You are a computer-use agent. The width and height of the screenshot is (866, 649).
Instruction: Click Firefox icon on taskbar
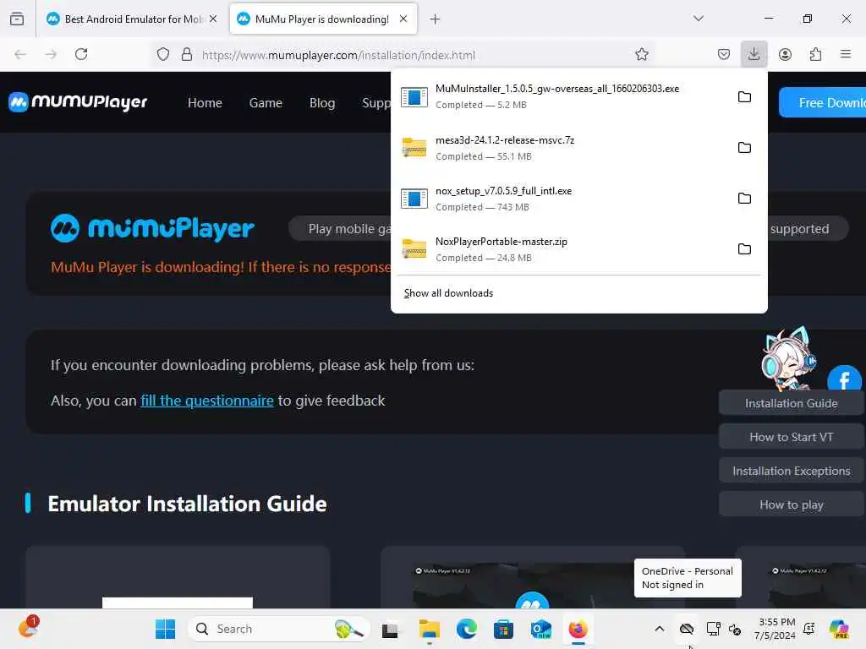tap(578, 630)
